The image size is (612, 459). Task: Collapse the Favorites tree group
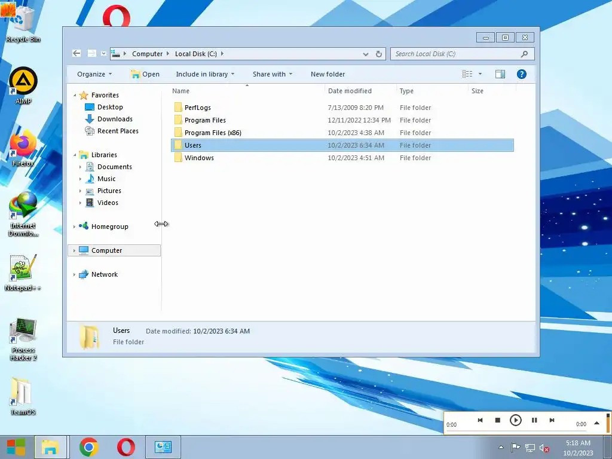pos(75,95)
